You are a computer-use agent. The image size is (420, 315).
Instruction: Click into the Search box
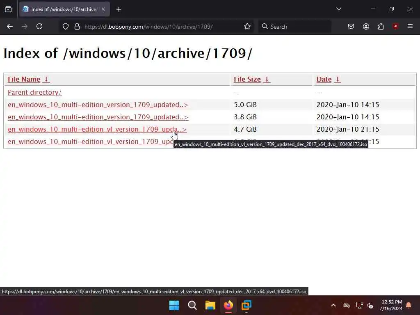coord(294,27)
